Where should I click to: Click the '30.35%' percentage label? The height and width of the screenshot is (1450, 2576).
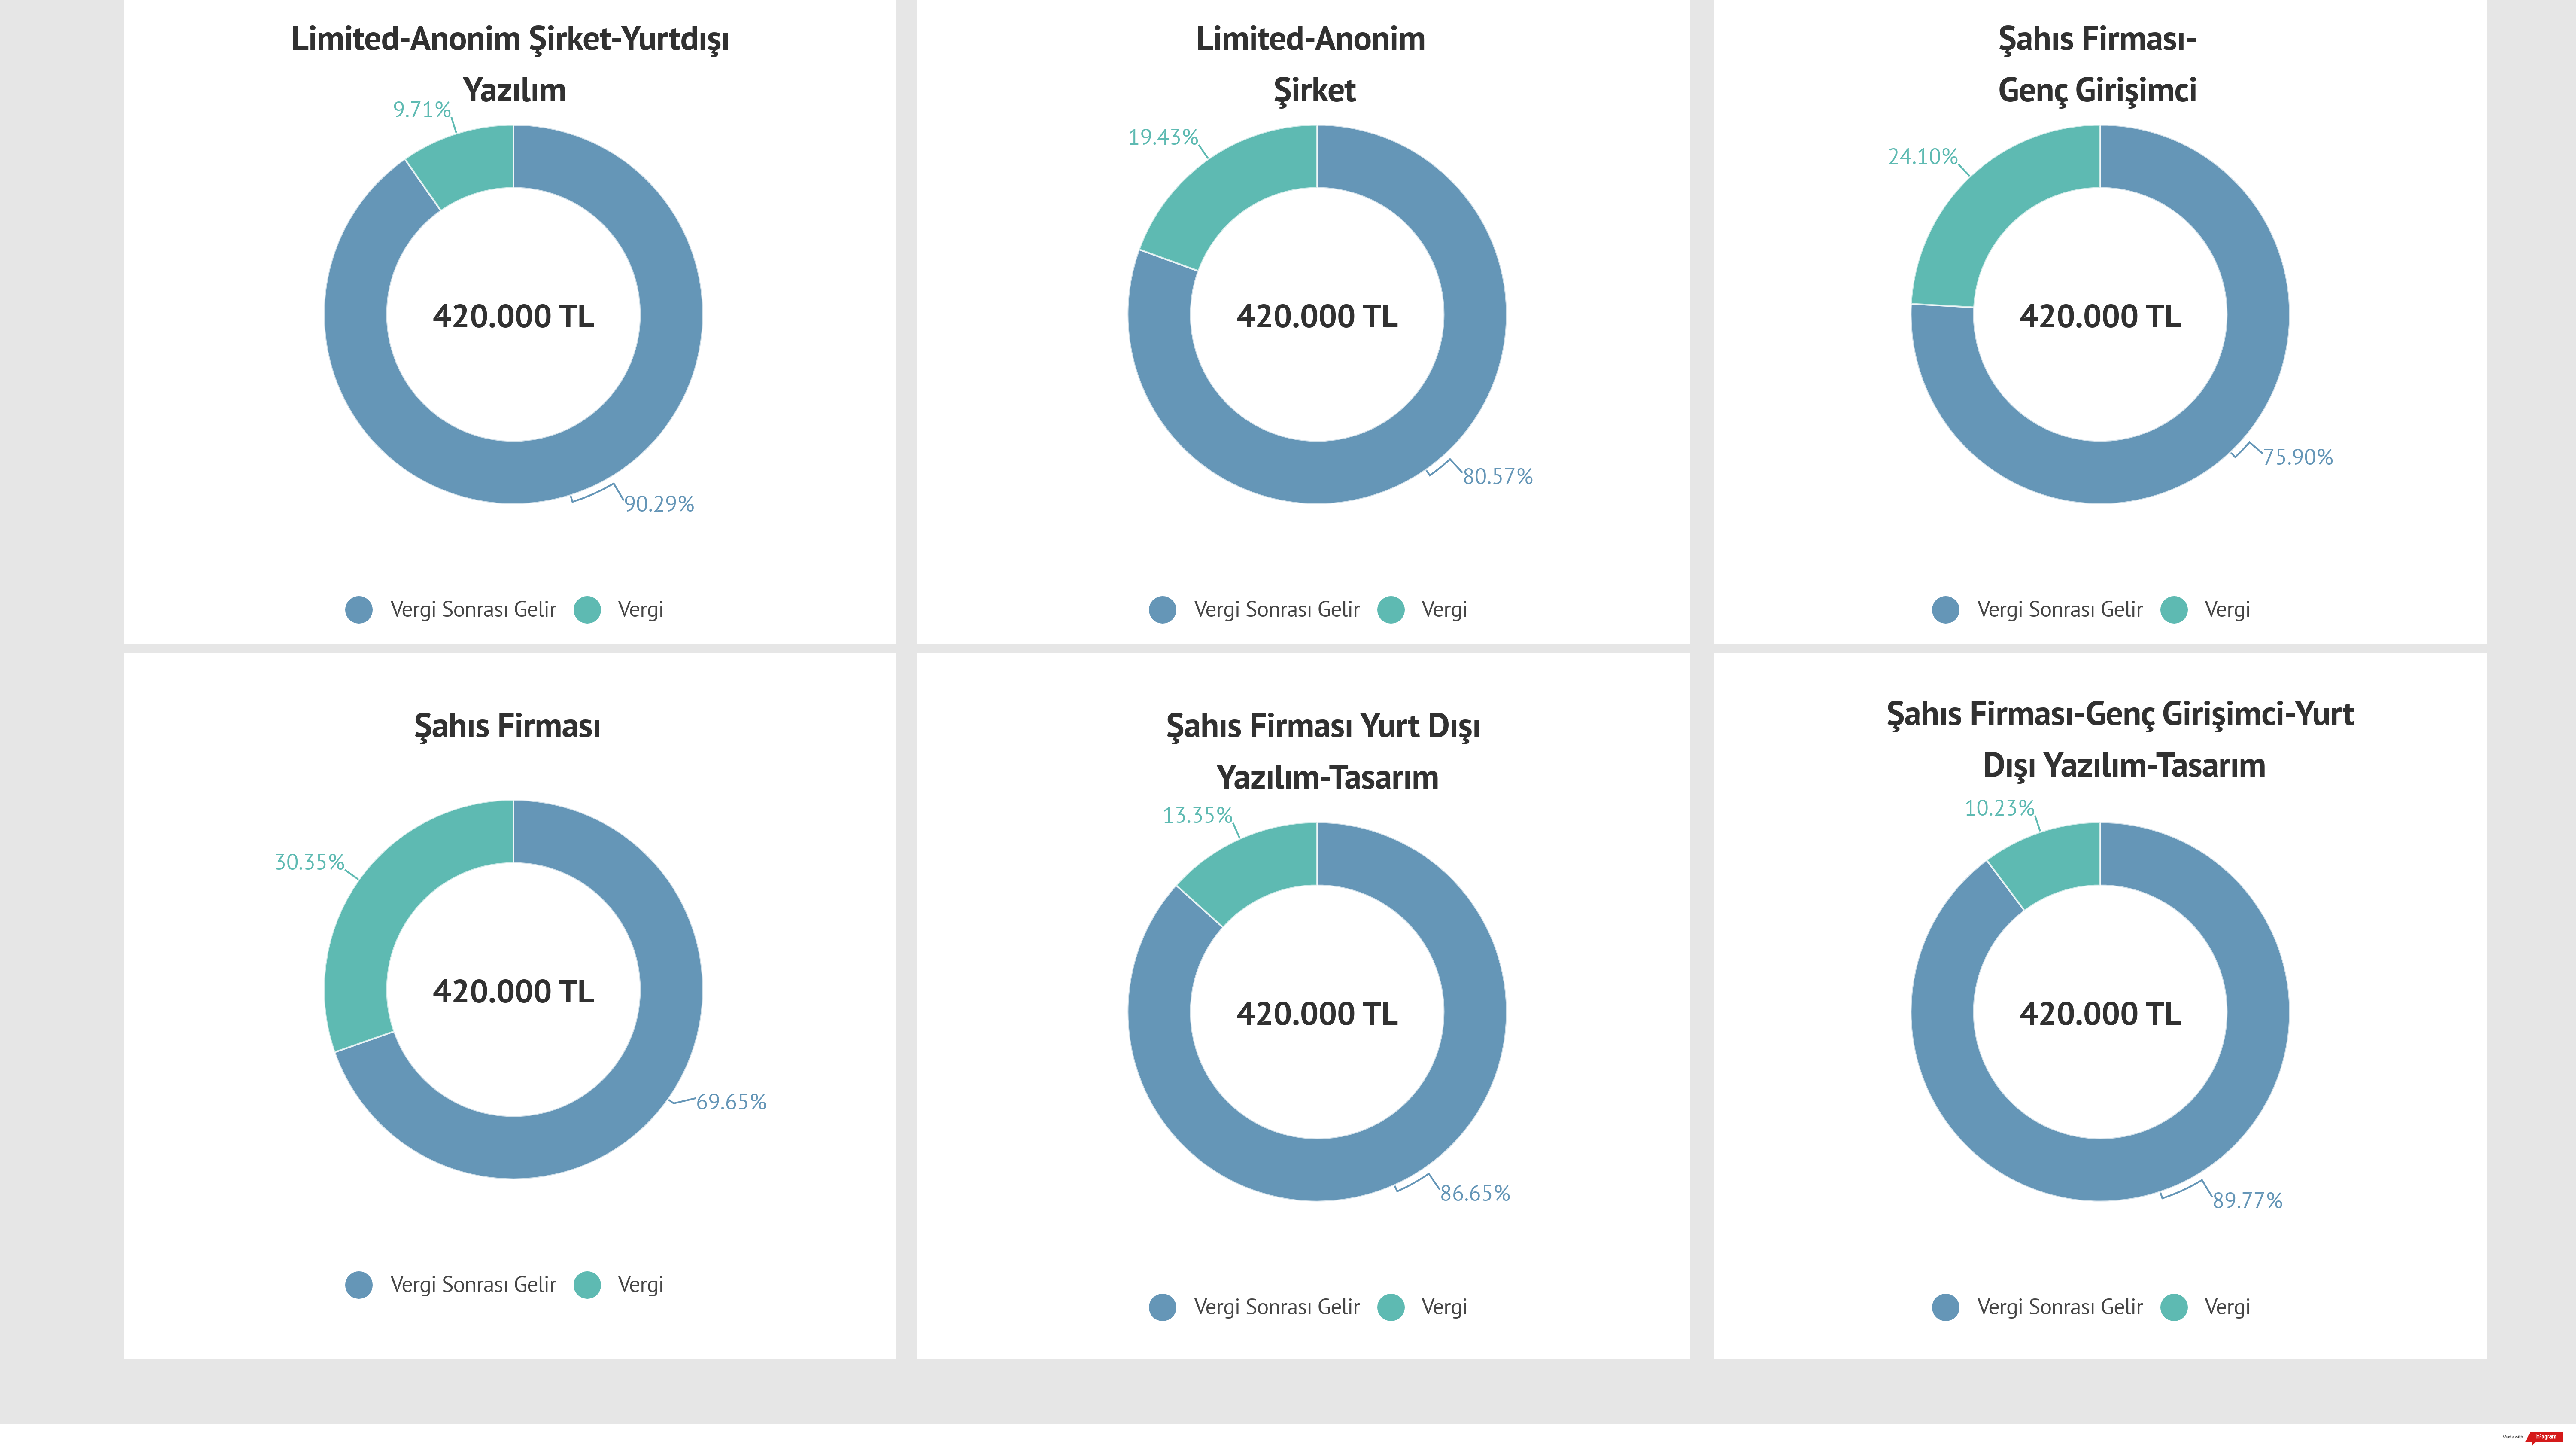(x=310, y=862)
